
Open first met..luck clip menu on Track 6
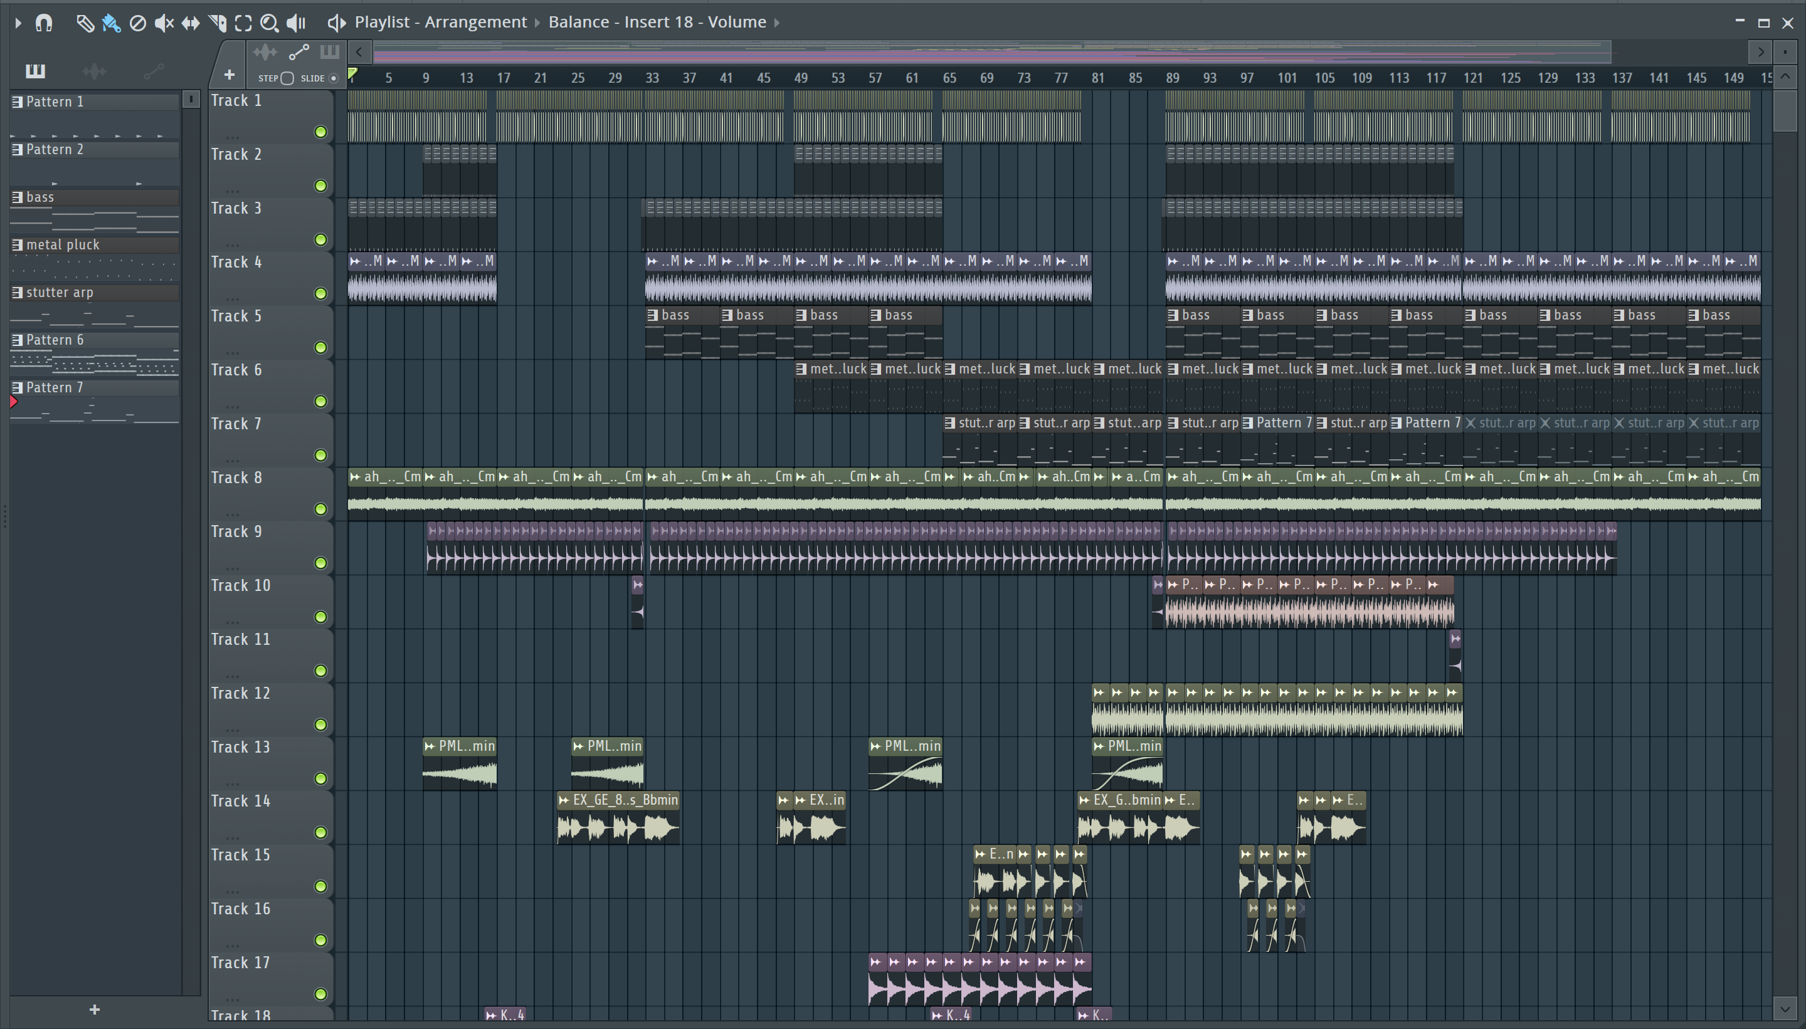(801, 369)
